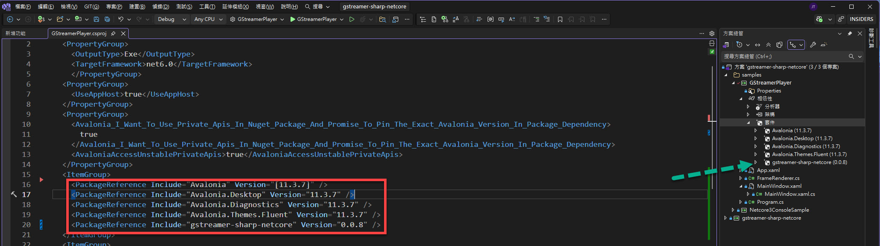Image resolution: width=880 pixels, height=246 pixels.
Task: Toggle auto-hide pin on Solution Explorer panel
Action: (850, 33)
